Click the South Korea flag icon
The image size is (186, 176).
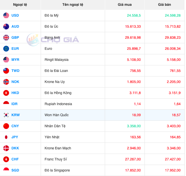pos(6,115)
